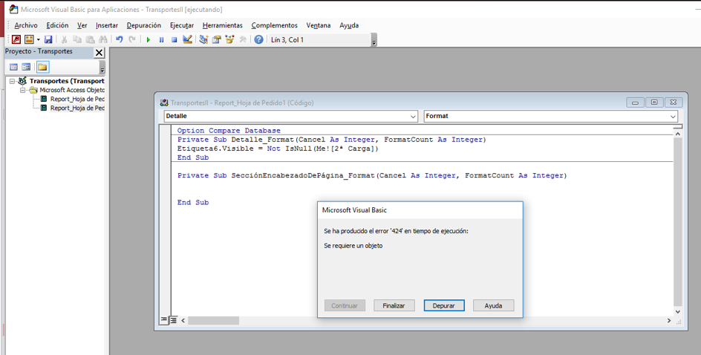This screenshot has height=355, width=701.
Task: Open the Insertar menu
Action: click(107, 25)
